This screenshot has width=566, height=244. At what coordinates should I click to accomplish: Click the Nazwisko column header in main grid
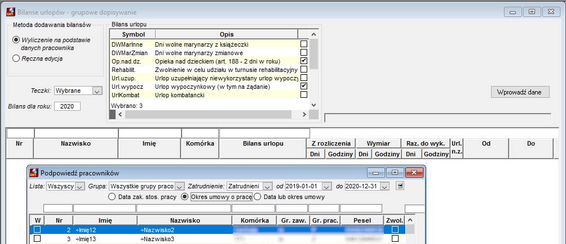[76, 143]
